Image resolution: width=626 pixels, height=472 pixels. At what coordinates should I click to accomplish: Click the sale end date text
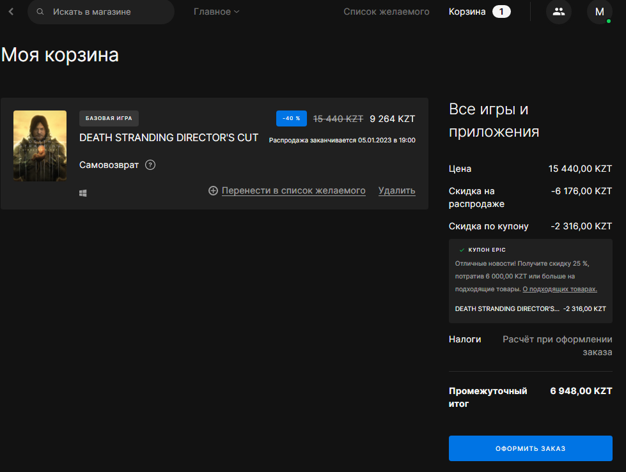click(342, 141)
